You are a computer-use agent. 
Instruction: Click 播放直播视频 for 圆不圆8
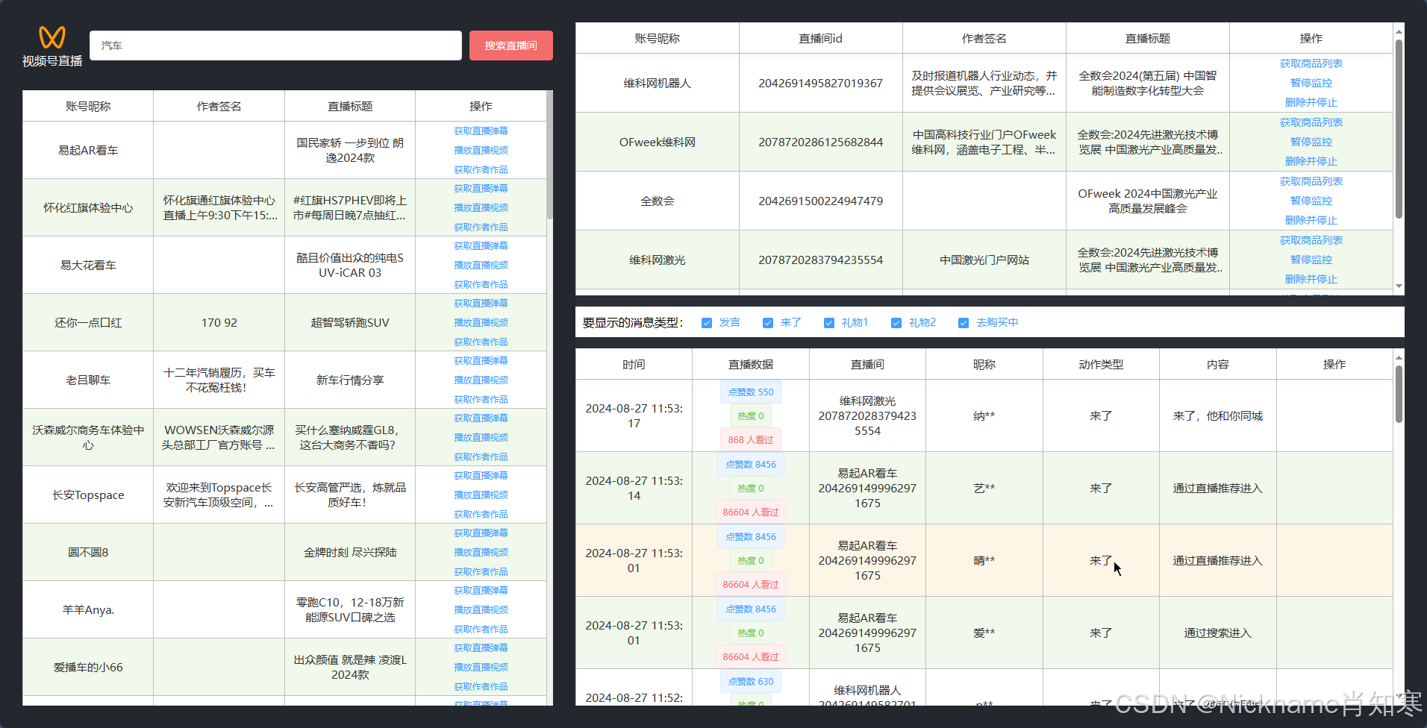(481, 552)
